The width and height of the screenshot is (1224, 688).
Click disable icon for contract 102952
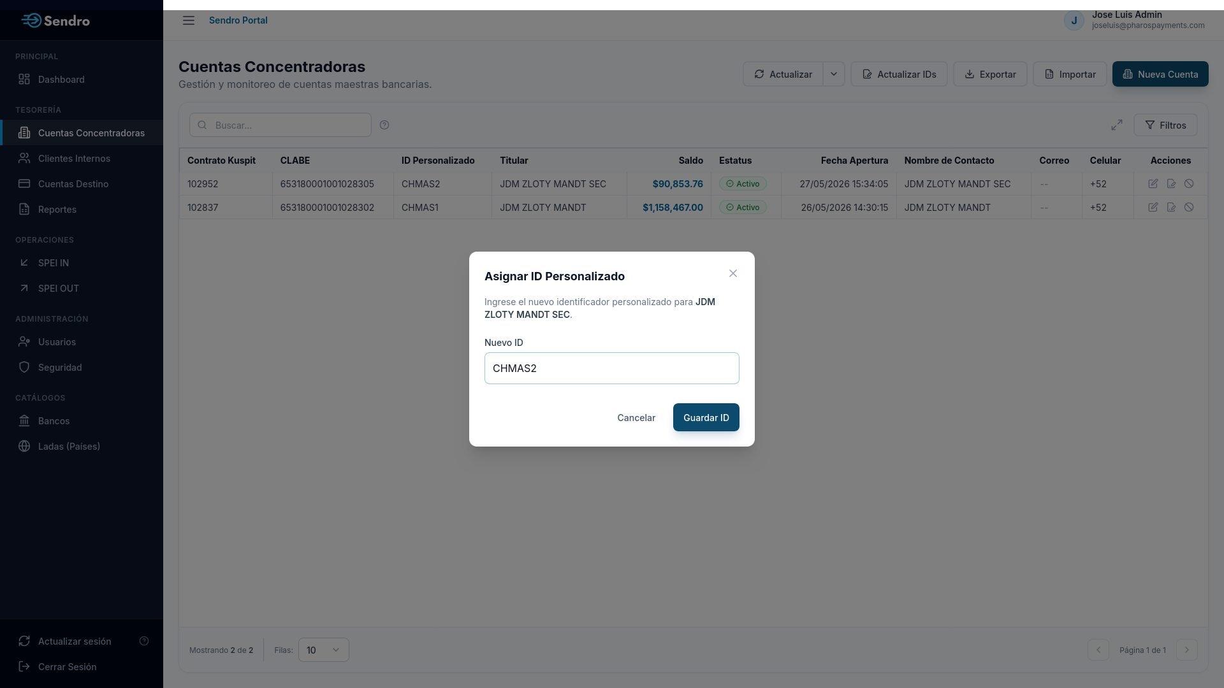(x=1189, y=183)
